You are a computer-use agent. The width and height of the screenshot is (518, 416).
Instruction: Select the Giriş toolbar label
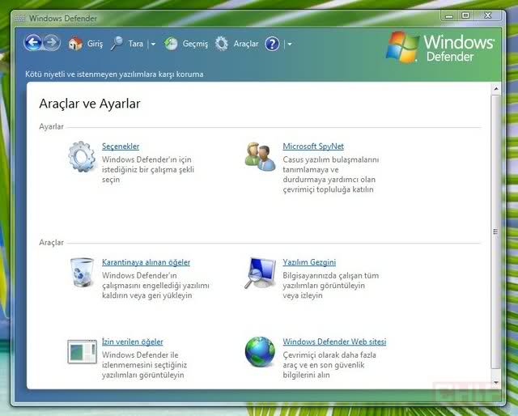[x=96, y=44]
